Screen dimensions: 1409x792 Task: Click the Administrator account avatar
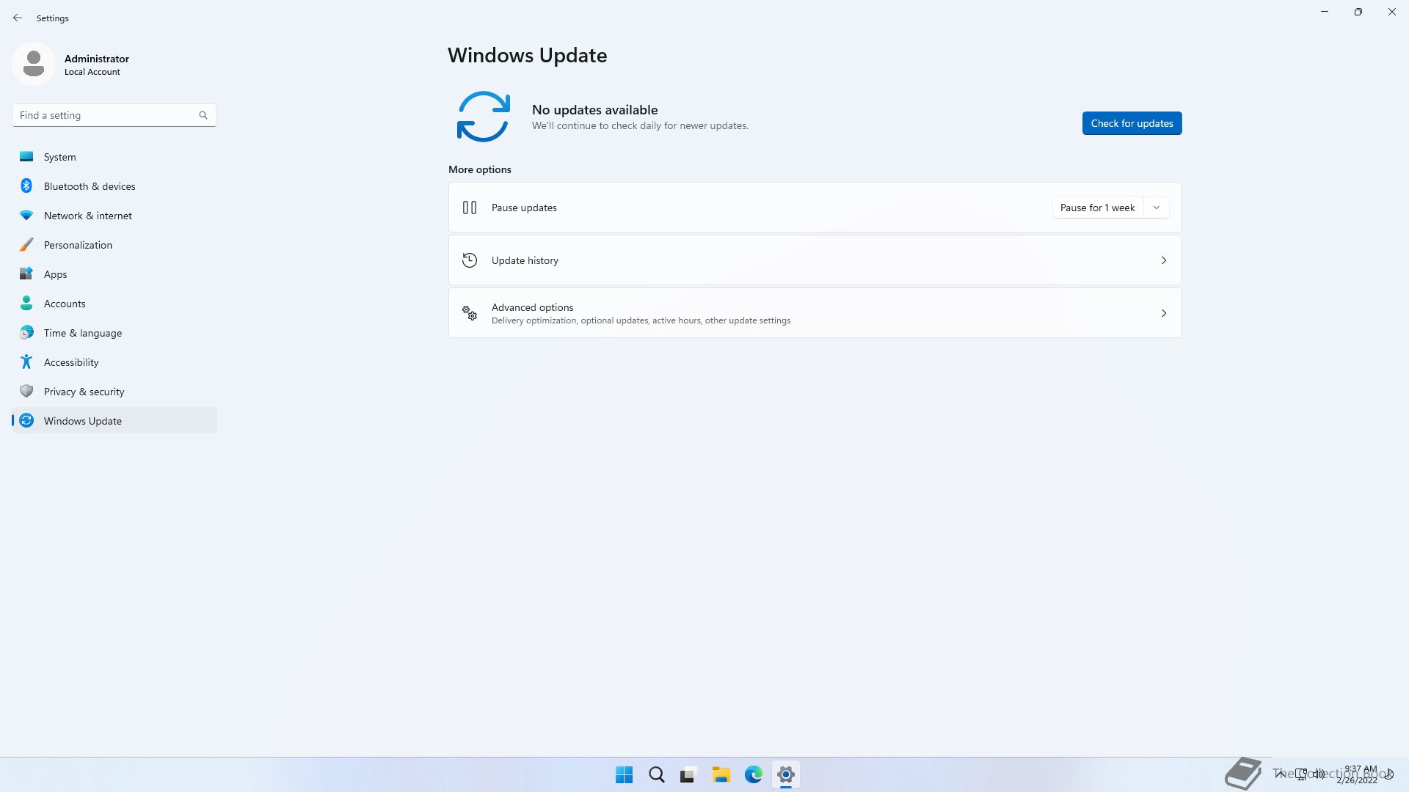point(34,64)
